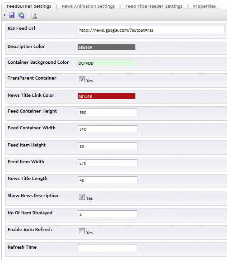Click the RSS Feed Url field
The height and width of the screenshot is (260, 227).
pos(151,30)
